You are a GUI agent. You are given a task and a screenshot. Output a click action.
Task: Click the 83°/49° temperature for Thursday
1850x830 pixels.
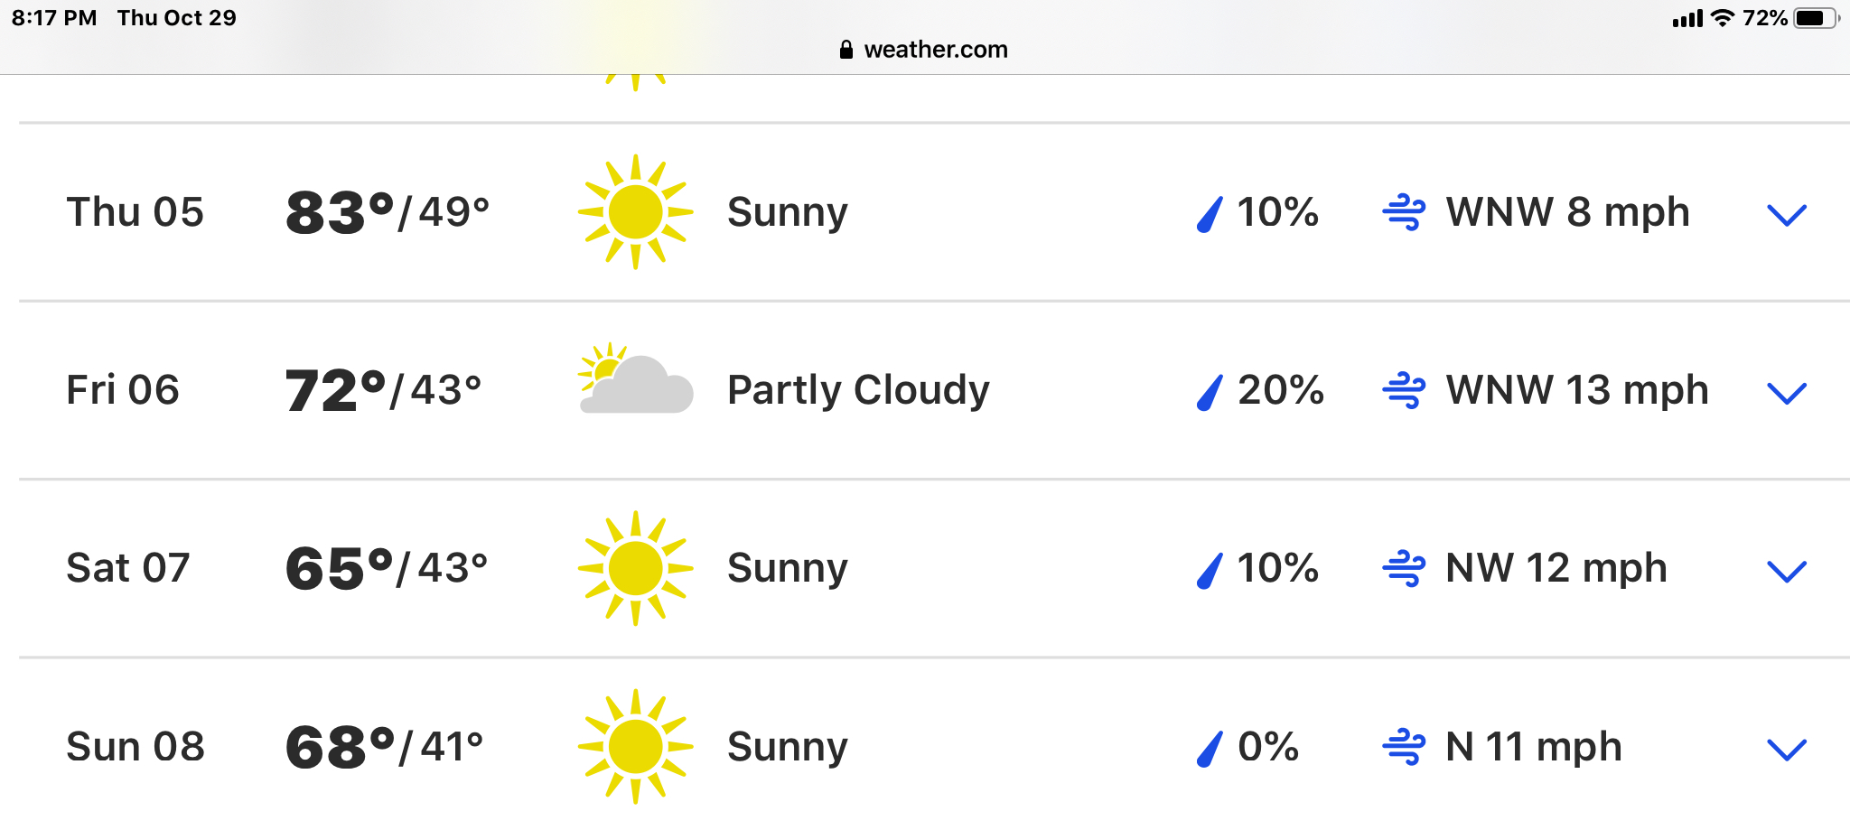tap(388, 213)
